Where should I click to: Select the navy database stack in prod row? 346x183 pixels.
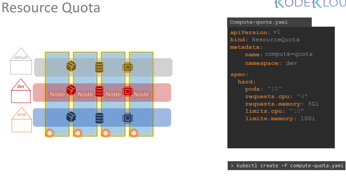point(99,118)
